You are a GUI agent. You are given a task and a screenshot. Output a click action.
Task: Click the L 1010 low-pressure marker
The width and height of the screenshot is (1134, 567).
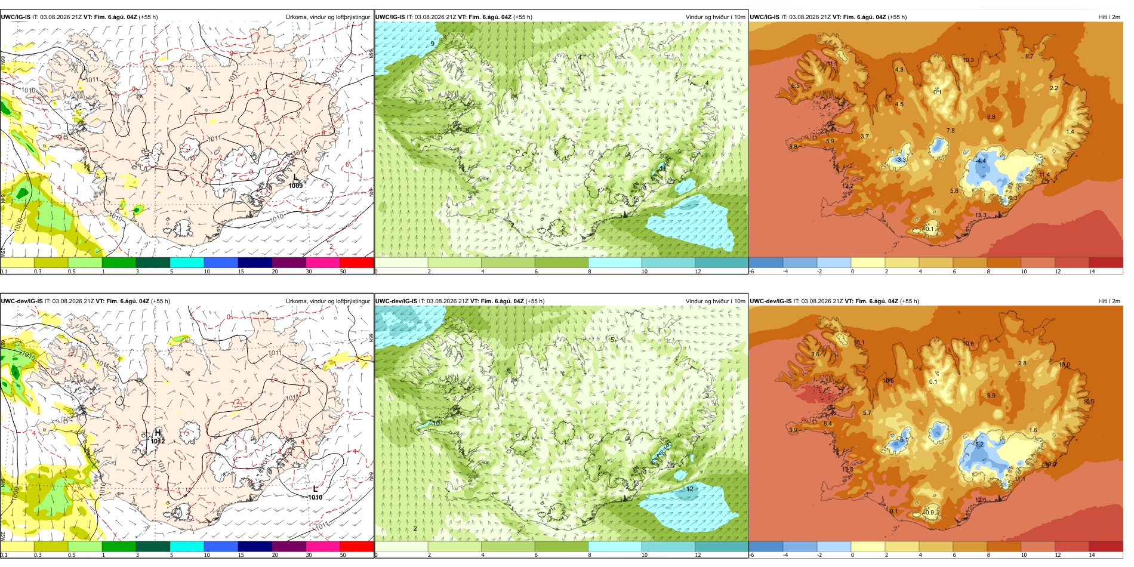[315, 492]
